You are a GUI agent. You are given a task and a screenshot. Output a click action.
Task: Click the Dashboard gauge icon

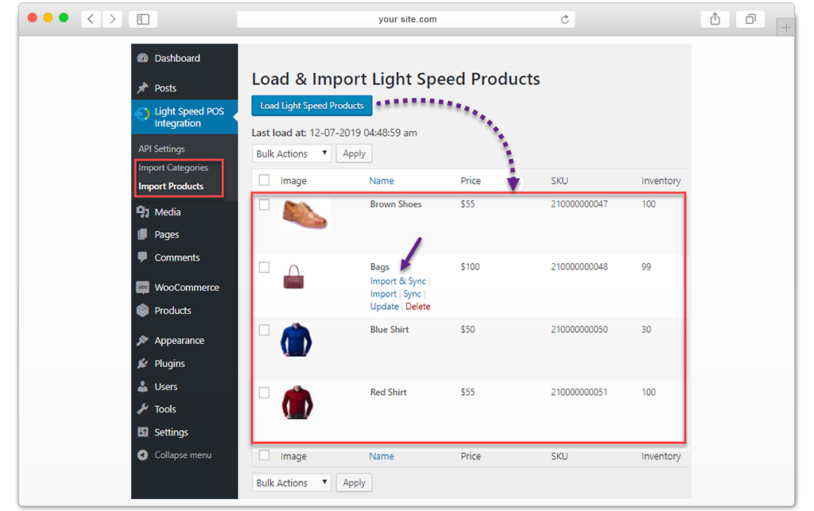[x=143, y=58]
